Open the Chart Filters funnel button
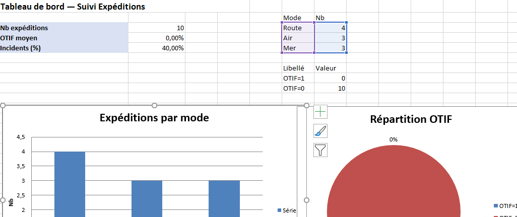The width and height of the screenshot is (517, 217). tap(320, 150)
